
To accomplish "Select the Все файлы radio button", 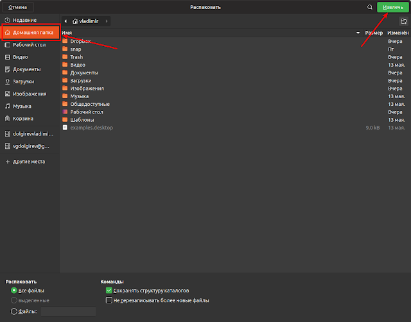I will point(14,291).
